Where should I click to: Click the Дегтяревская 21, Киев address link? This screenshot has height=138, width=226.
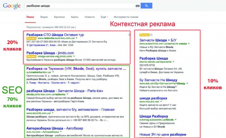coord(42,45)
